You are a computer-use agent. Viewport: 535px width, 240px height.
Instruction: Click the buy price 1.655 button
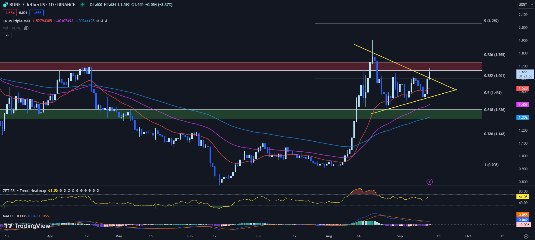pos(37,13)
